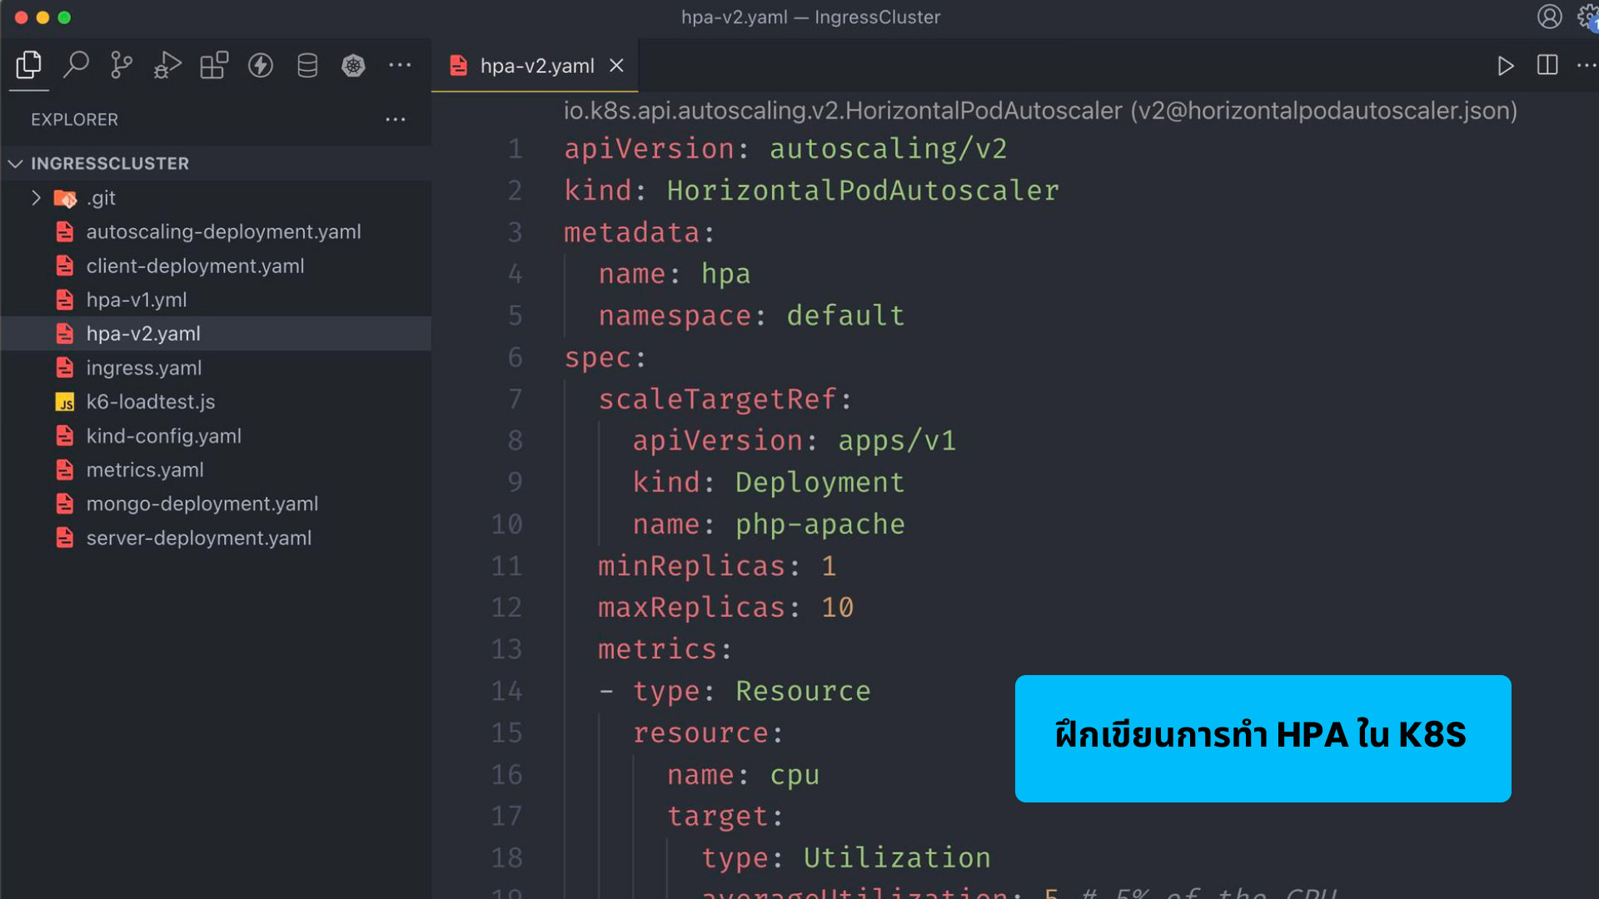Open the Extensions view icon
This screenshot has width=1599, height=899.
(x=214, y=65)
